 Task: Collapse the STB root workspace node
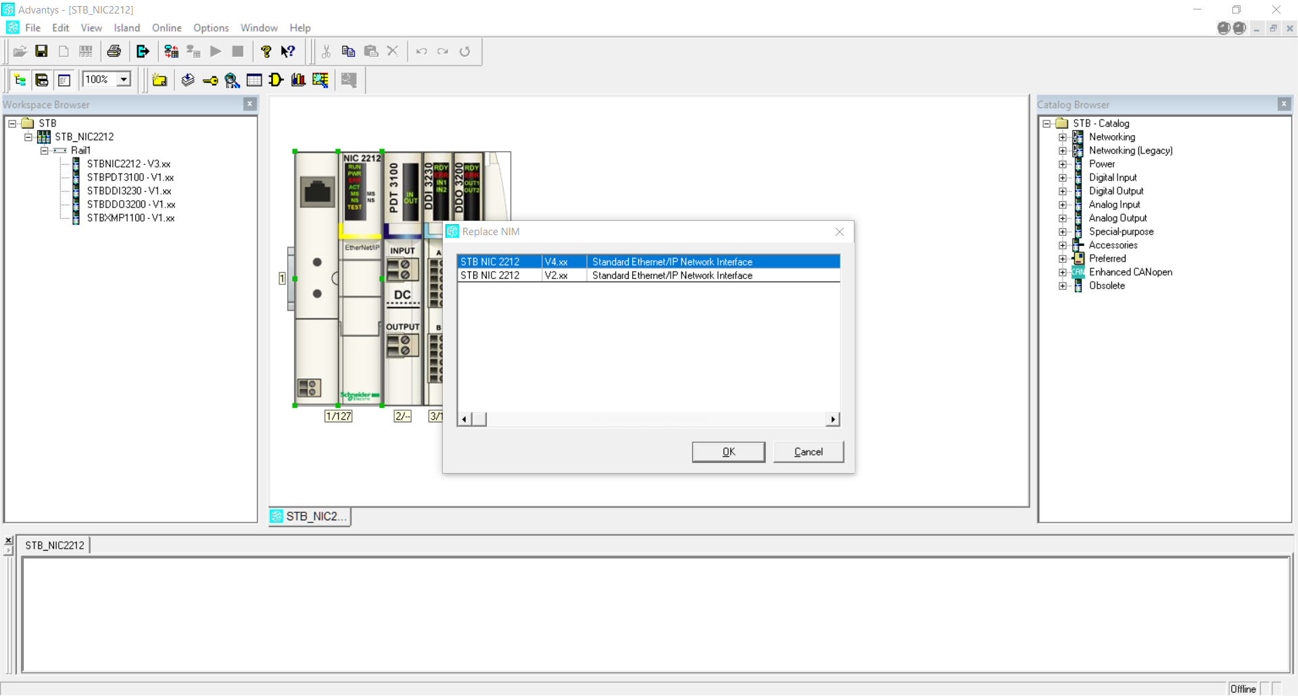tap(12, 123)
